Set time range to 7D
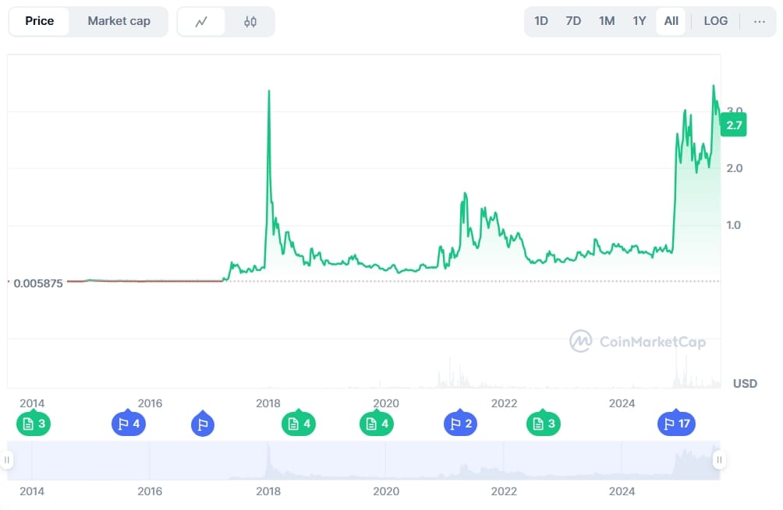Viewport: 783px width, 510px height. click(x=573, y=21)
